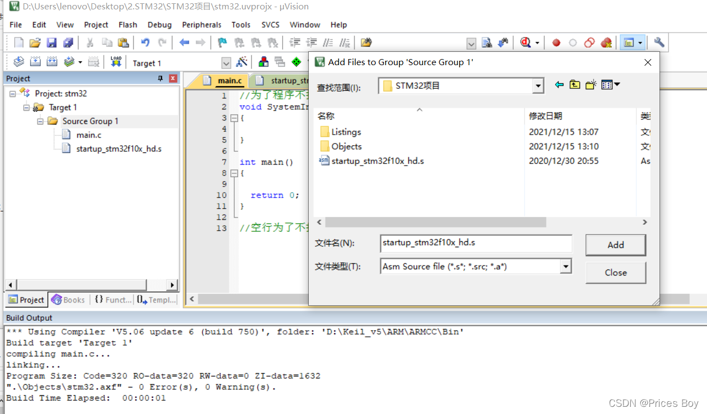The width and height of the screenshot is (707, 414).
Task: Switch to the Books panel tab
Action: 68,300
